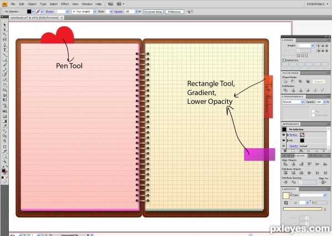The image size is (332, 236).
Task: Open the Align To dropdown
Action: tap(323, 182)
